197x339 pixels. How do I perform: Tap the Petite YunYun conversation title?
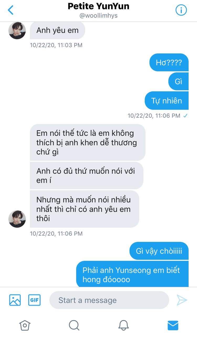click(98, 6)
